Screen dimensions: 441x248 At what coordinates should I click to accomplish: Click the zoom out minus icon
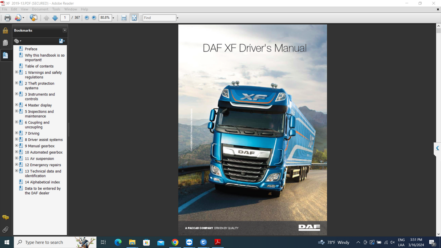coord(87,17)
